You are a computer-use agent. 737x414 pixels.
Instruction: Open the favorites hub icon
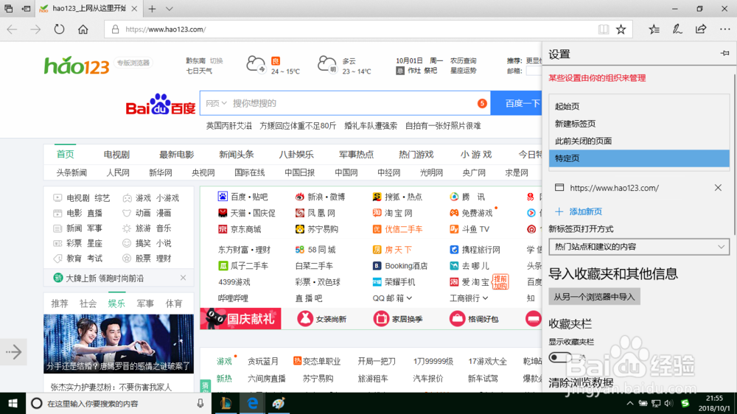click(654, 29)
